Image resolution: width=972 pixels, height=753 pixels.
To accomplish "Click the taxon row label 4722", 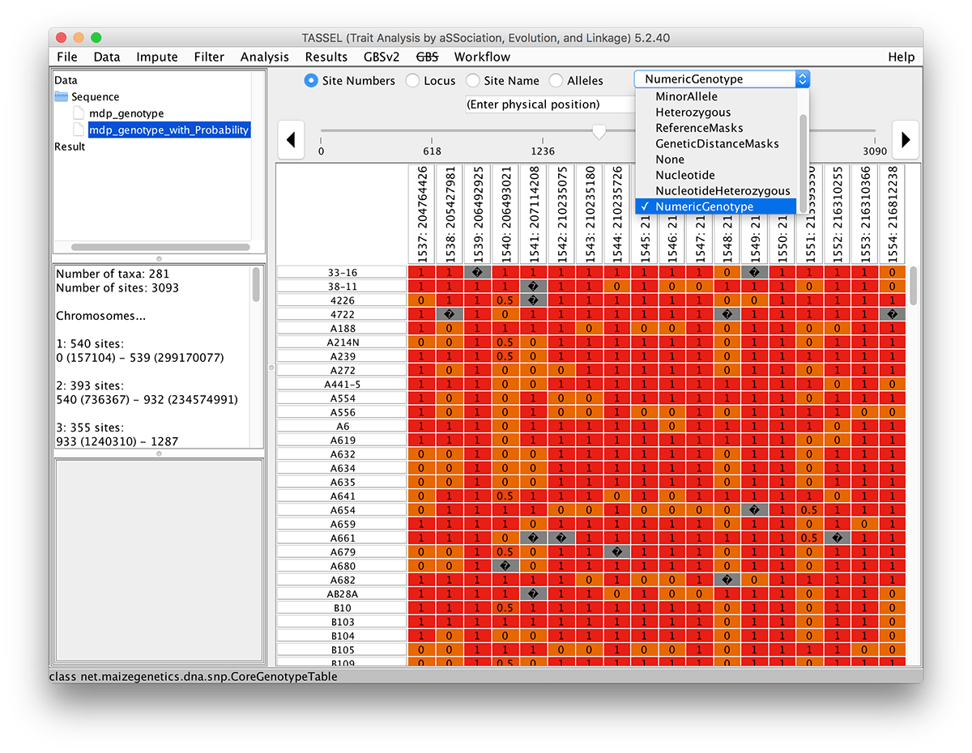I will [x=340, y=313].
